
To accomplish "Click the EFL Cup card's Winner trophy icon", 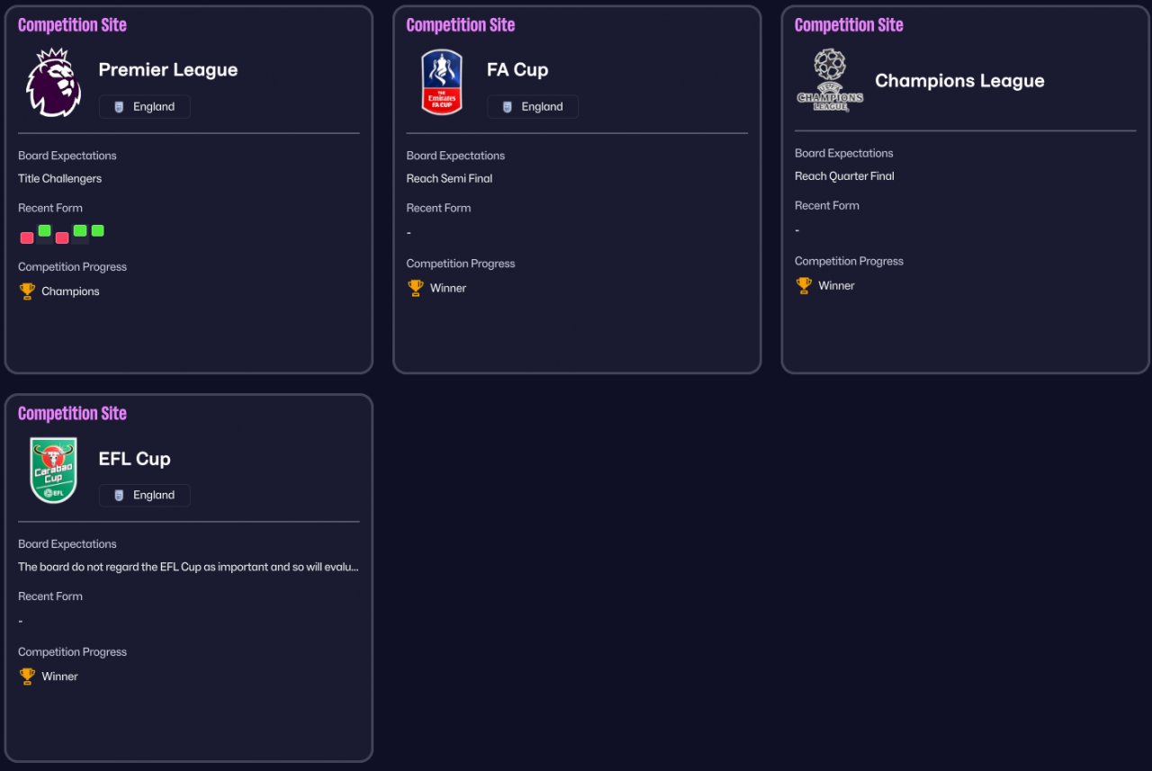I will click(x=27, y=677).
